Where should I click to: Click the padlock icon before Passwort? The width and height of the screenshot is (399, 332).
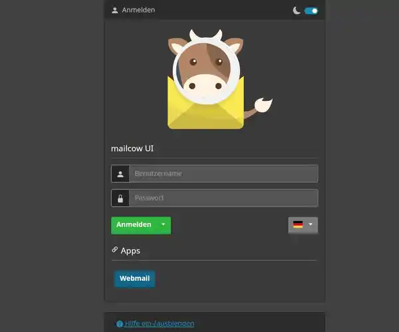[120, 198]
